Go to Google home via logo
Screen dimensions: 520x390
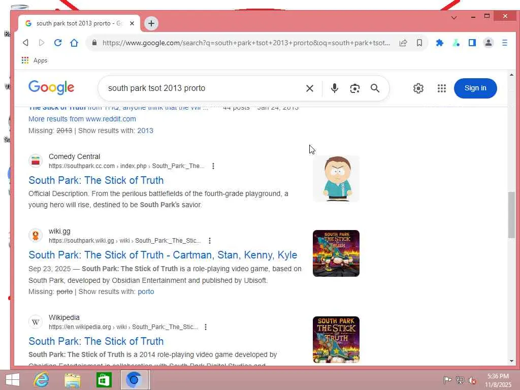pos(51,87)
